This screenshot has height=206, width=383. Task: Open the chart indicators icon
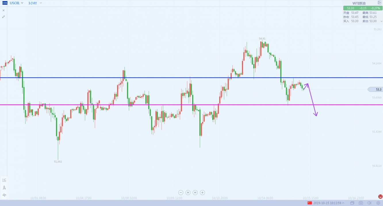[x=4, y=180]
